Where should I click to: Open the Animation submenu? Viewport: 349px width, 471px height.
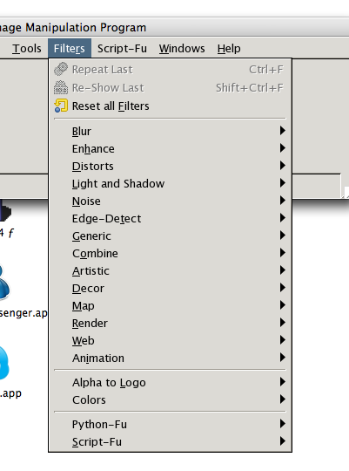170,358
